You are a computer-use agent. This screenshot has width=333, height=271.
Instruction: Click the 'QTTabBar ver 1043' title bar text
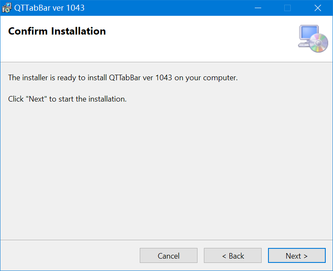coord(49,8)
